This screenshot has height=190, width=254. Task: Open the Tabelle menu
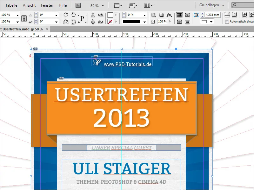[11, 5]
